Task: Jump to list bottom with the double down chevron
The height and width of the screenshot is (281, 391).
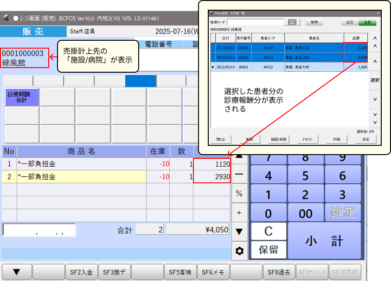Action: point(375,118)
